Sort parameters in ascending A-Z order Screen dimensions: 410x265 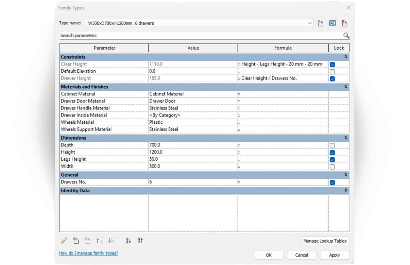pos(128,241)
